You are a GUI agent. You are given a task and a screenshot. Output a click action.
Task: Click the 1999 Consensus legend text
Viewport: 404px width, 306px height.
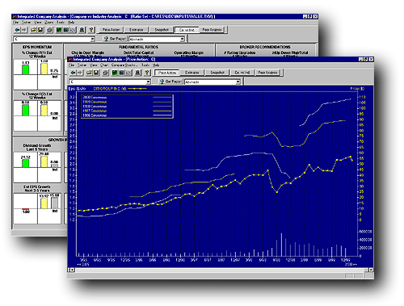point(95,102)
